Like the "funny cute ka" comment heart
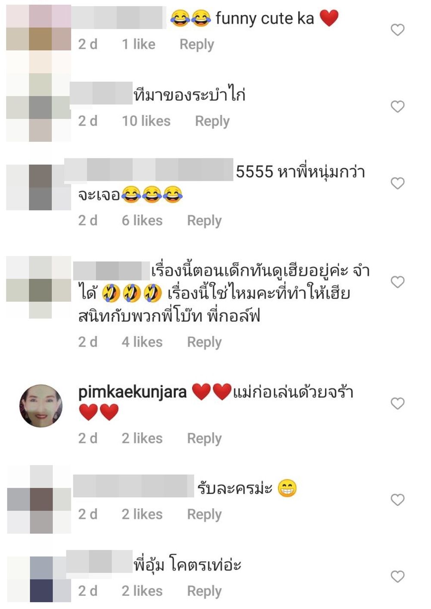The image size is (431, 609). 397,30
